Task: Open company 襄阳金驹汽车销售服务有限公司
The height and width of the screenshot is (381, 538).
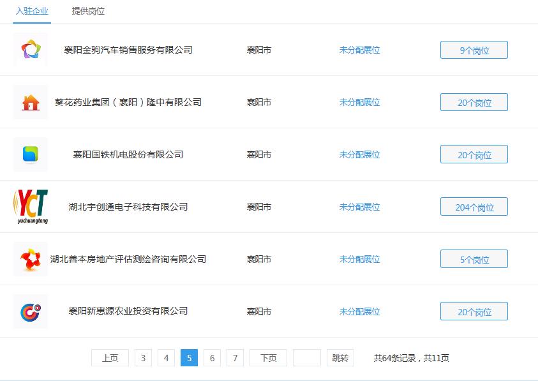Action: (x=128, y=50)
